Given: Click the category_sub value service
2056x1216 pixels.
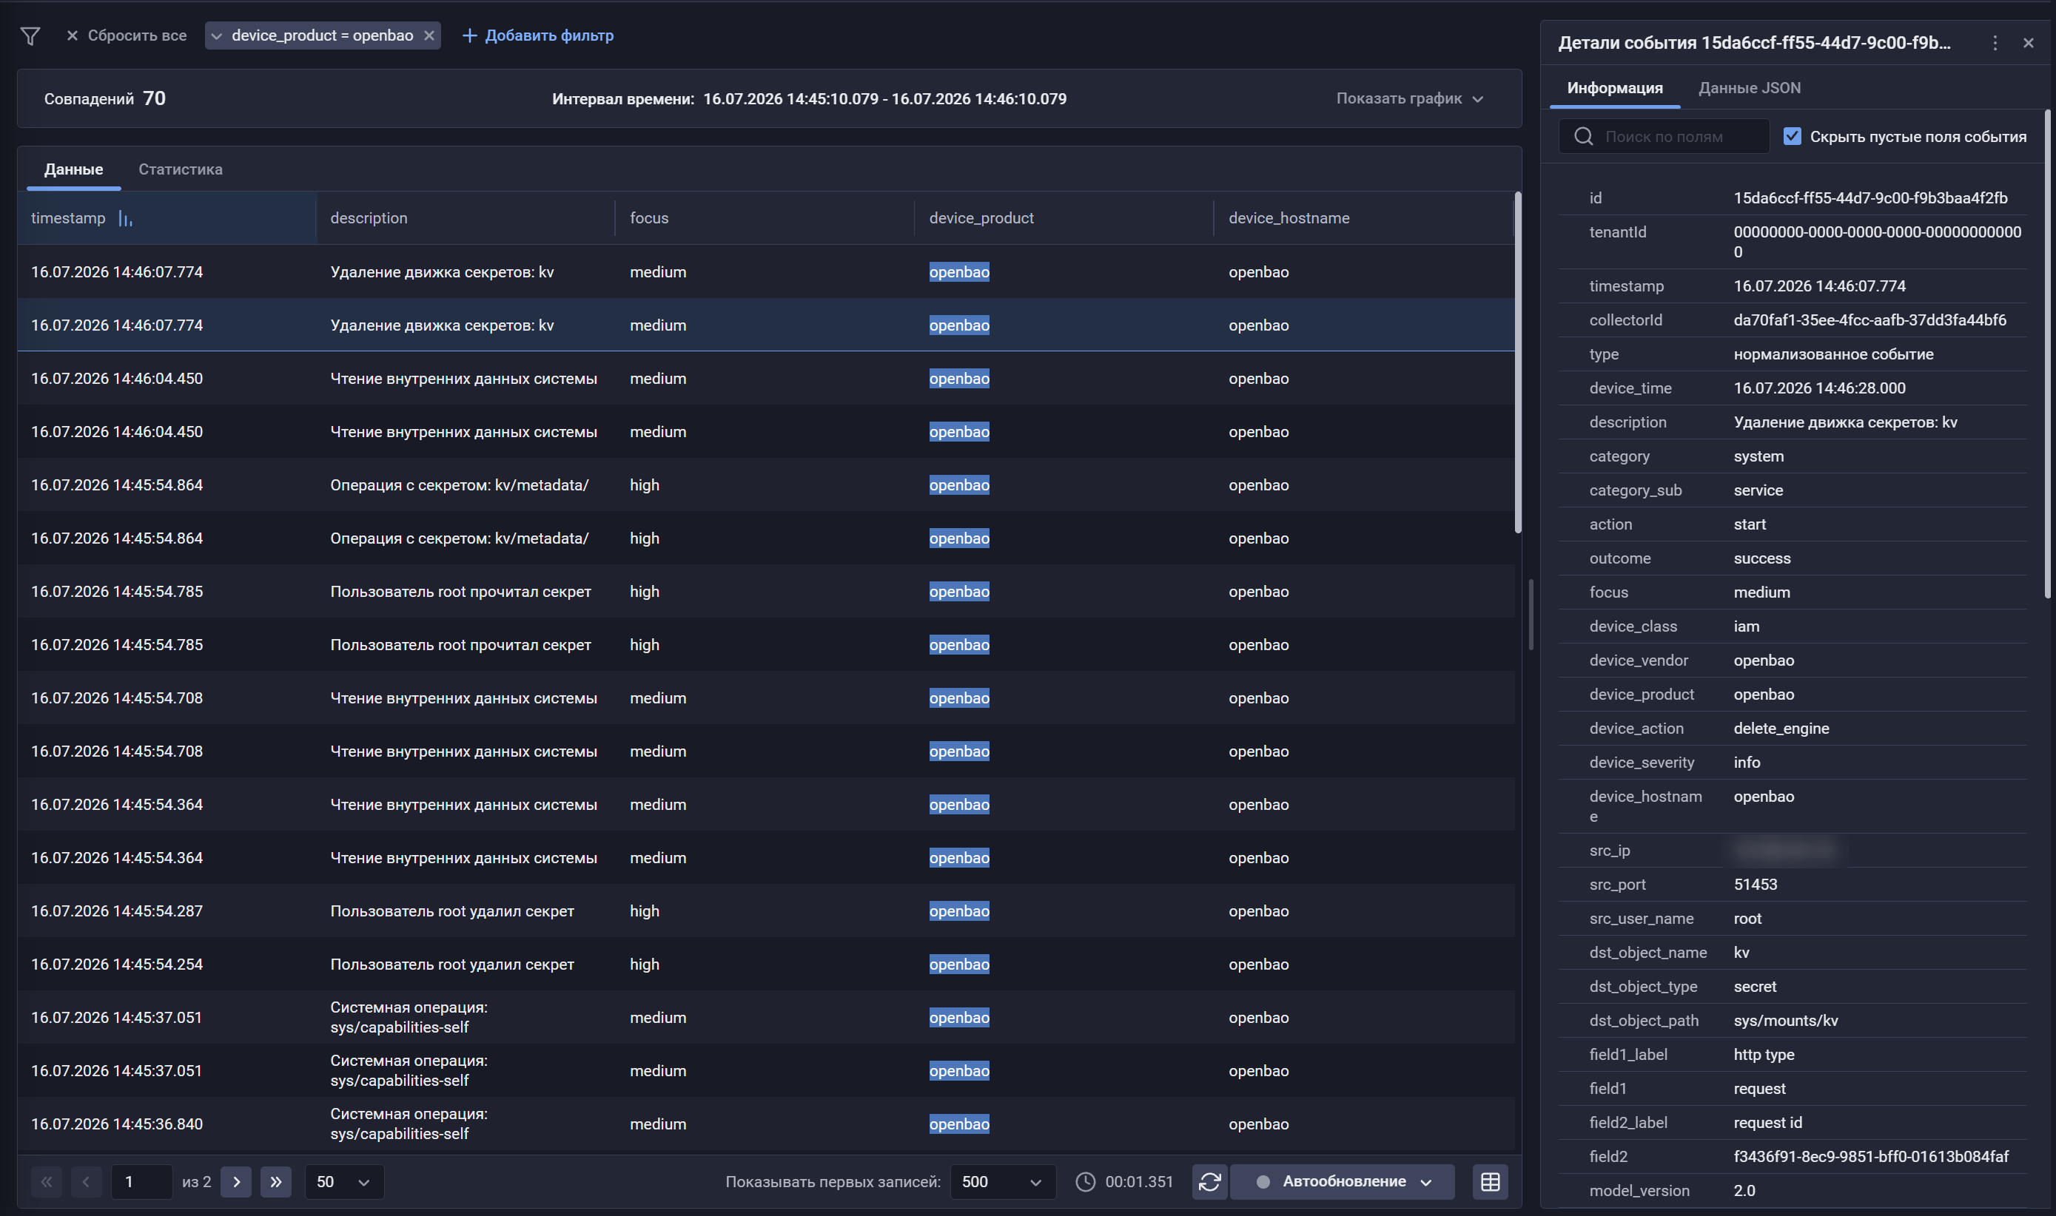Looking at the screenshot, I should coord(1758,491).
